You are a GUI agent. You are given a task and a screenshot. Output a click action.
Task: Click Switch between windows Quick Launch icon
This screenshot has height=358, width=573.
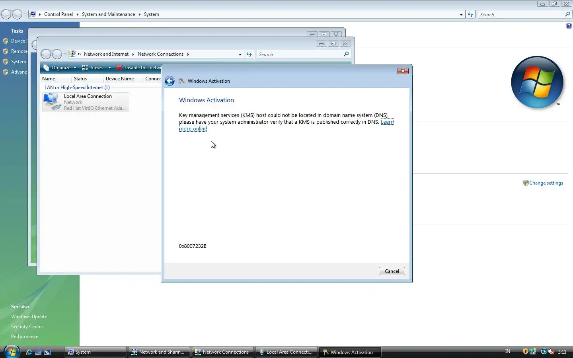[47, 352]
